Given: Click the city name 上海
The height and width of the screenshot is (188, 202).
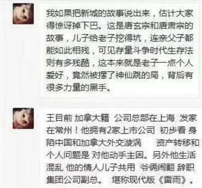Looking at the screenshot, I should pos(166,118).
